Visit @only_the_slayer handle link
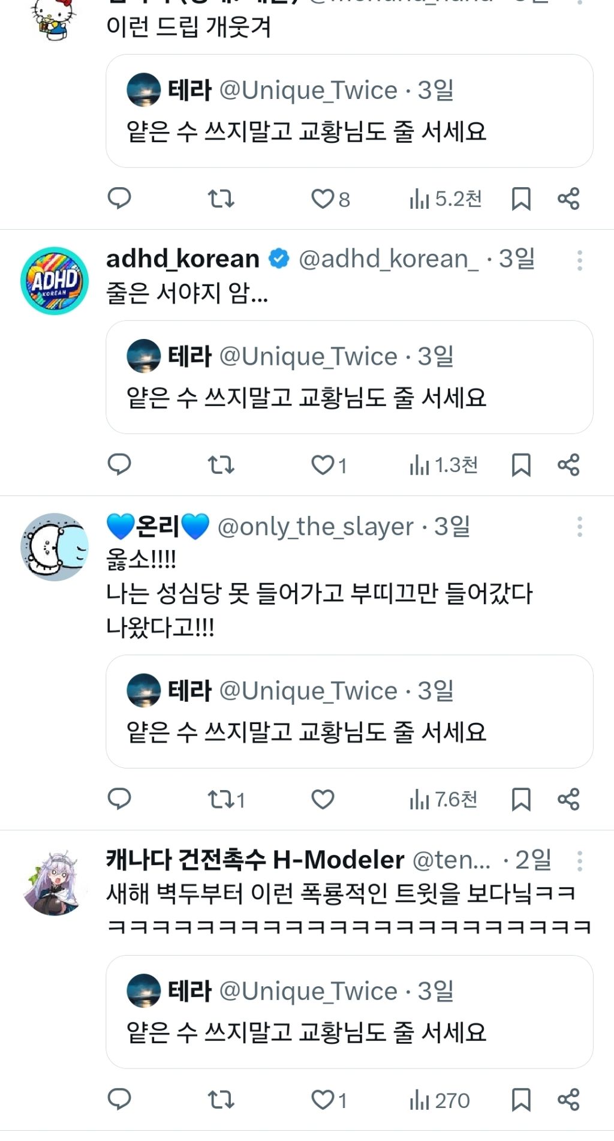 (315, 527)
